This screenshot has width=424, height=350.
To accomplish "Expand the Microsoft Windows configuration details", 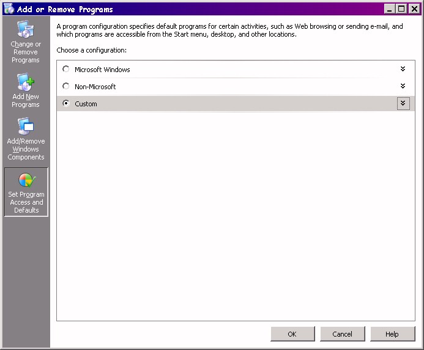I will coord(403,69).
